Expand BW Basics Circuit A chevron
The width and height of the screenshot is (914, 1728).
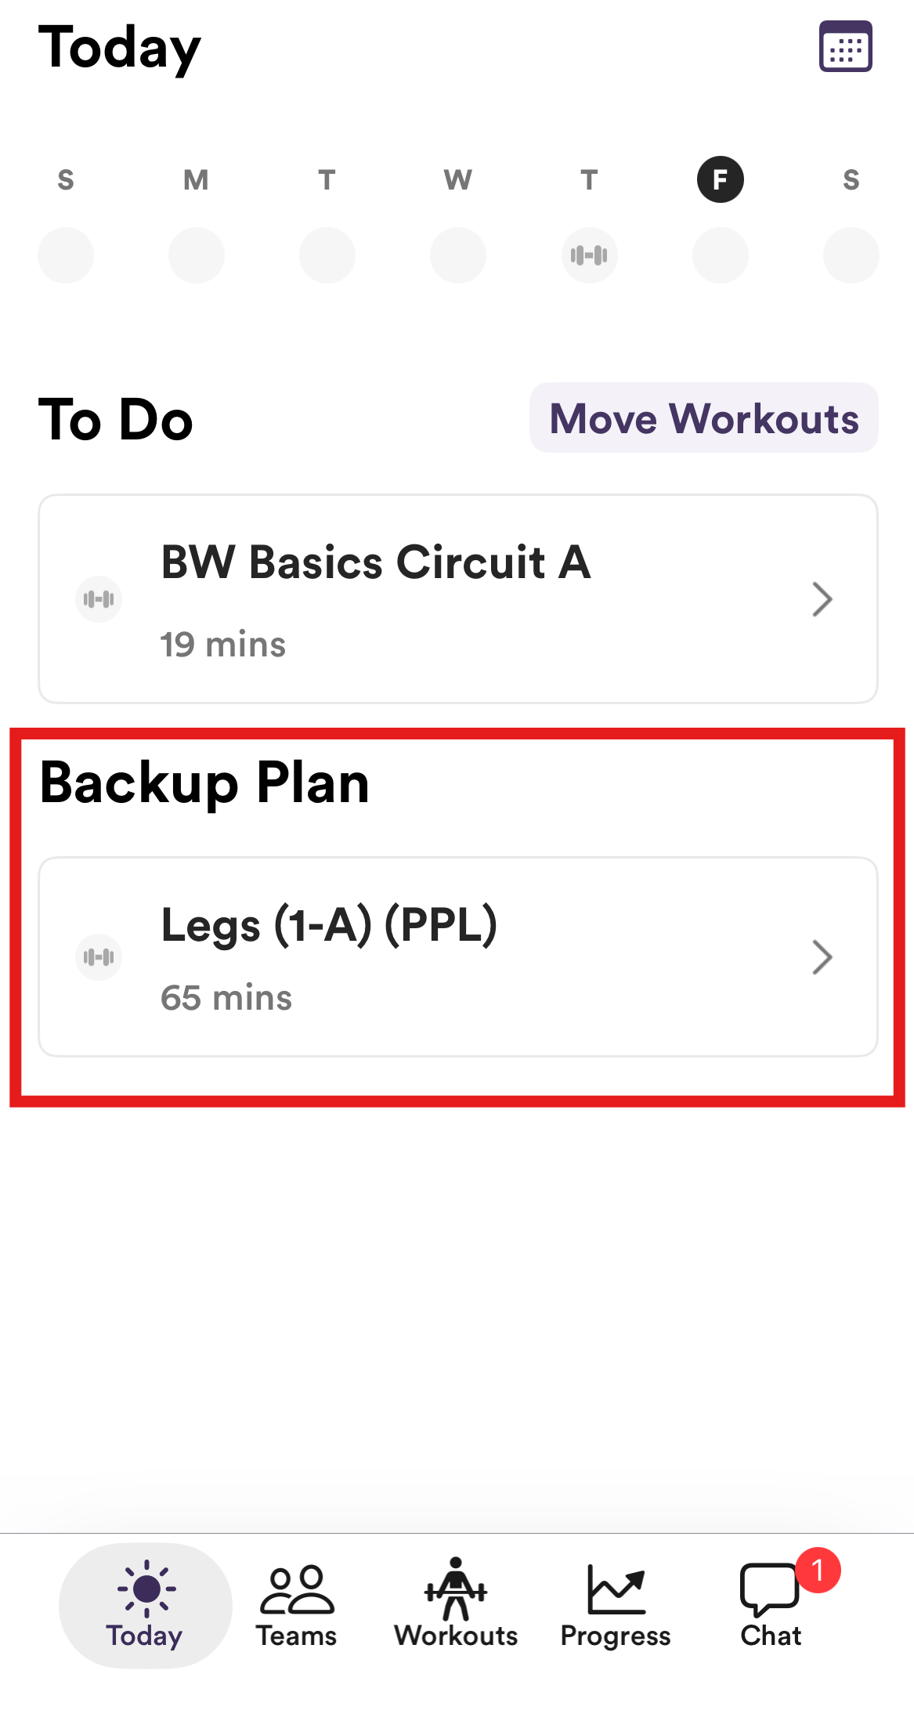[x=822, y=599]
